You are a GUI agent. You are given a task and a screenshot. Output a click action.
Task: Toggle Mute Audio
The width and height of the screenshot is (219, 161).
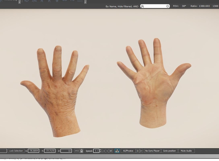(x=186, y=151)
